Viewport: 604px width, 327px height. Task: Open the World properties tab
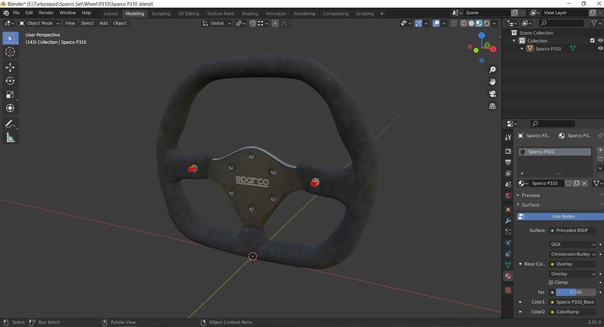tap(508, 196)
